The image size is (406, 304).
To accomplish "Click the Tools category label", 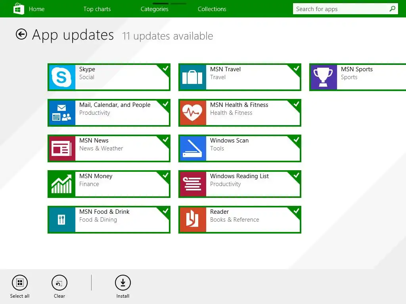I will coord(217,148).
